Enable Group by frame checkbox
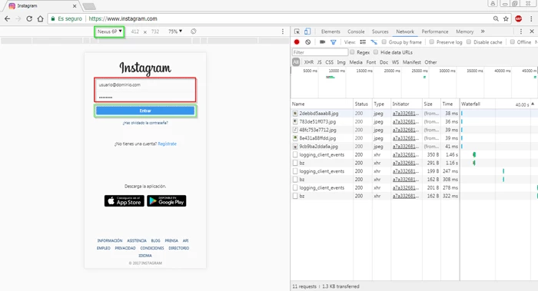 click(384, 41)
